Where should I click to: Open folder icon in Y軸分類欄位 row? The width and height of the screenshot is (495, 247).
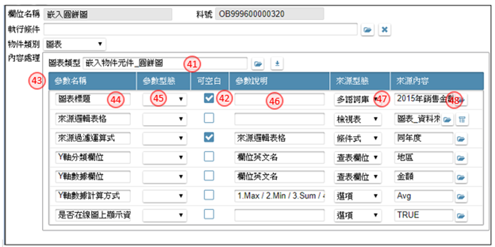(x=461, y=158)
